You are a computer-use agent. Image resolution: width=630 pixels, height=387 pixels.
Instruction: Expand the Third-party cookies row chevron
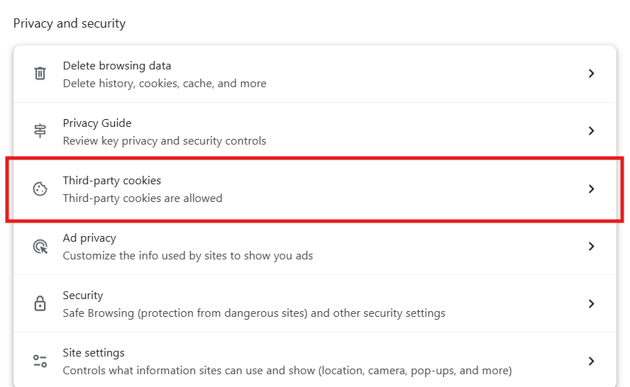pyautogui.click(x=591, y=189)
